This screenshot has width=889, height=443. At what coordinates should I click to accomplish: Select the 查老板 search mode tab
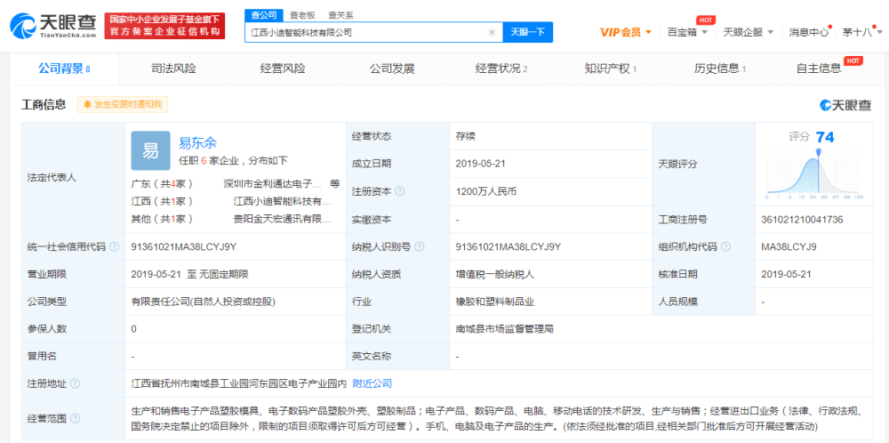[301, 15]
